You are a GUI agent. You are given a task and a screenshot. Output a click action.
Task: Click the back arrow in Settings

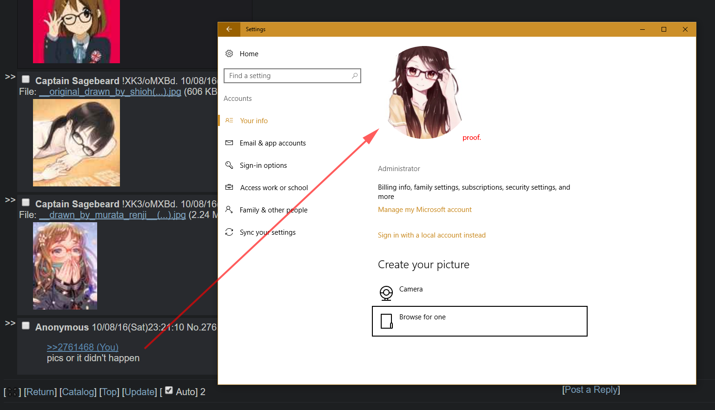(229, 29)
